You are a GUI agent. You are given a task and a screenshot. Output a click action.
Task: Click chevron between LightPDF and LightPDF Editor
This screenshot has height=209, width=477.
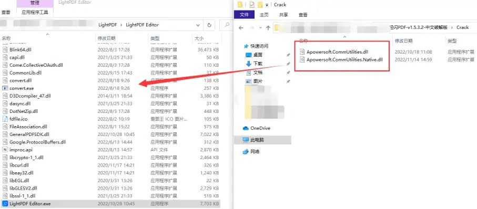121,25
